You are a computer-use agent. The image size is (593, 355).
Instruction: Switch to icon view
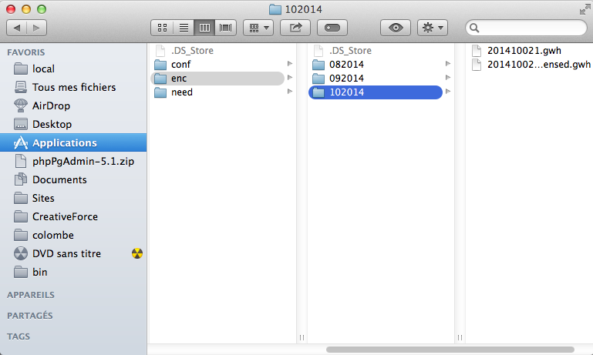coord(162,28)
